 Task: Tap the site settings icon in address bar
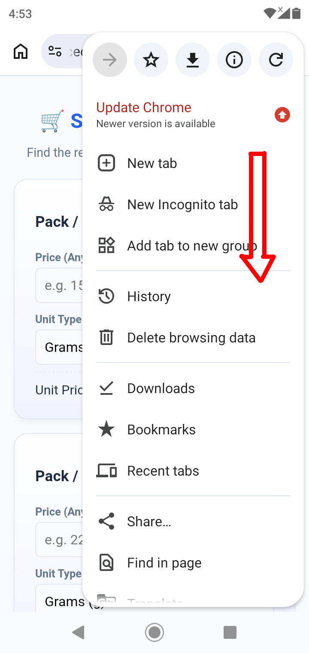tap(55, 52)
